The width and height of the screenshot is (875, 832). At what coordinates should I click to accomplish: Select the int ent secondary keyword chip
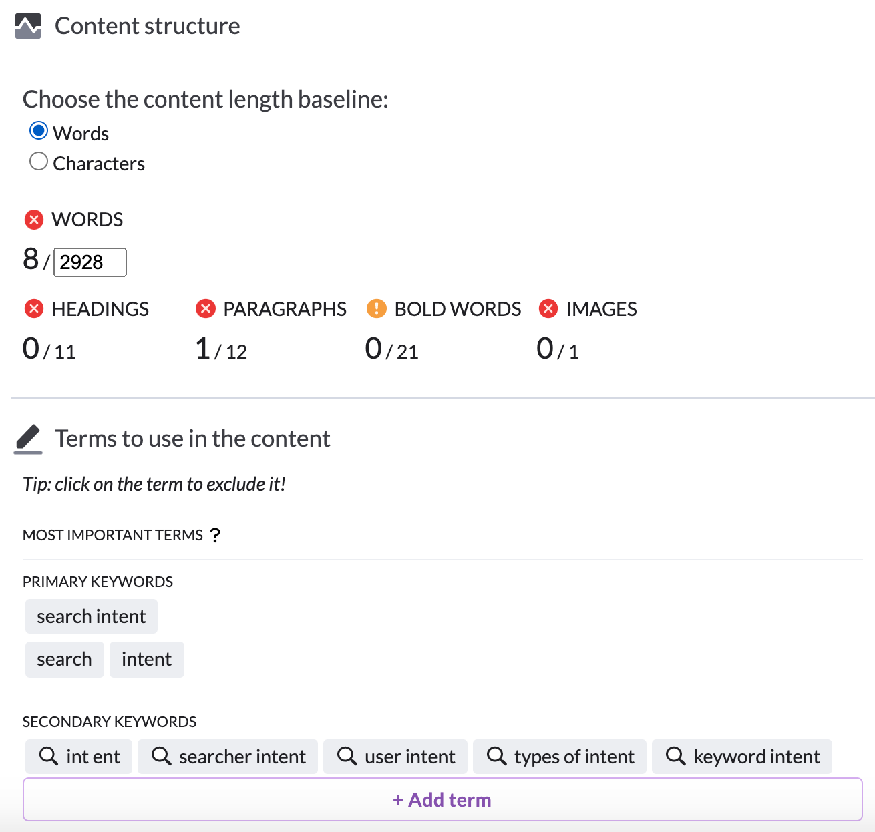point(78,756)
